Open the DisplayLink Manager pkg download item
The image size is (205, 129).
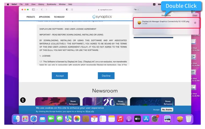point(167,23)
